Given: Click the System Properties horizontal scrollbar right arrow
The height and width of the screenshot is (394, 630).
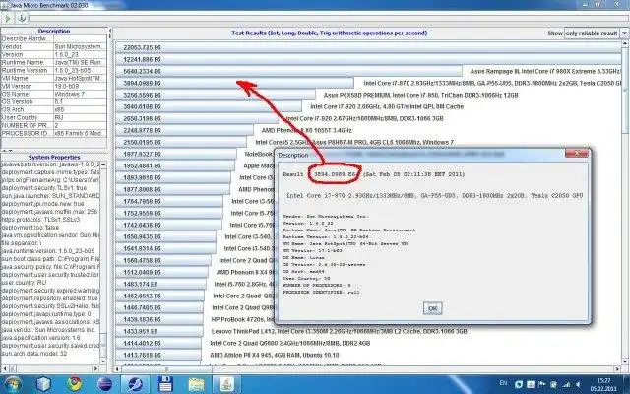Looking at the screenshot, I should coord(96,368).
